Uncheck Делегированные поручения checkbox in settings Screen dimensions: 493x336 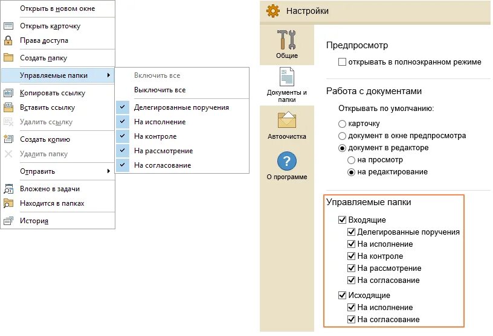pos(351,232)
